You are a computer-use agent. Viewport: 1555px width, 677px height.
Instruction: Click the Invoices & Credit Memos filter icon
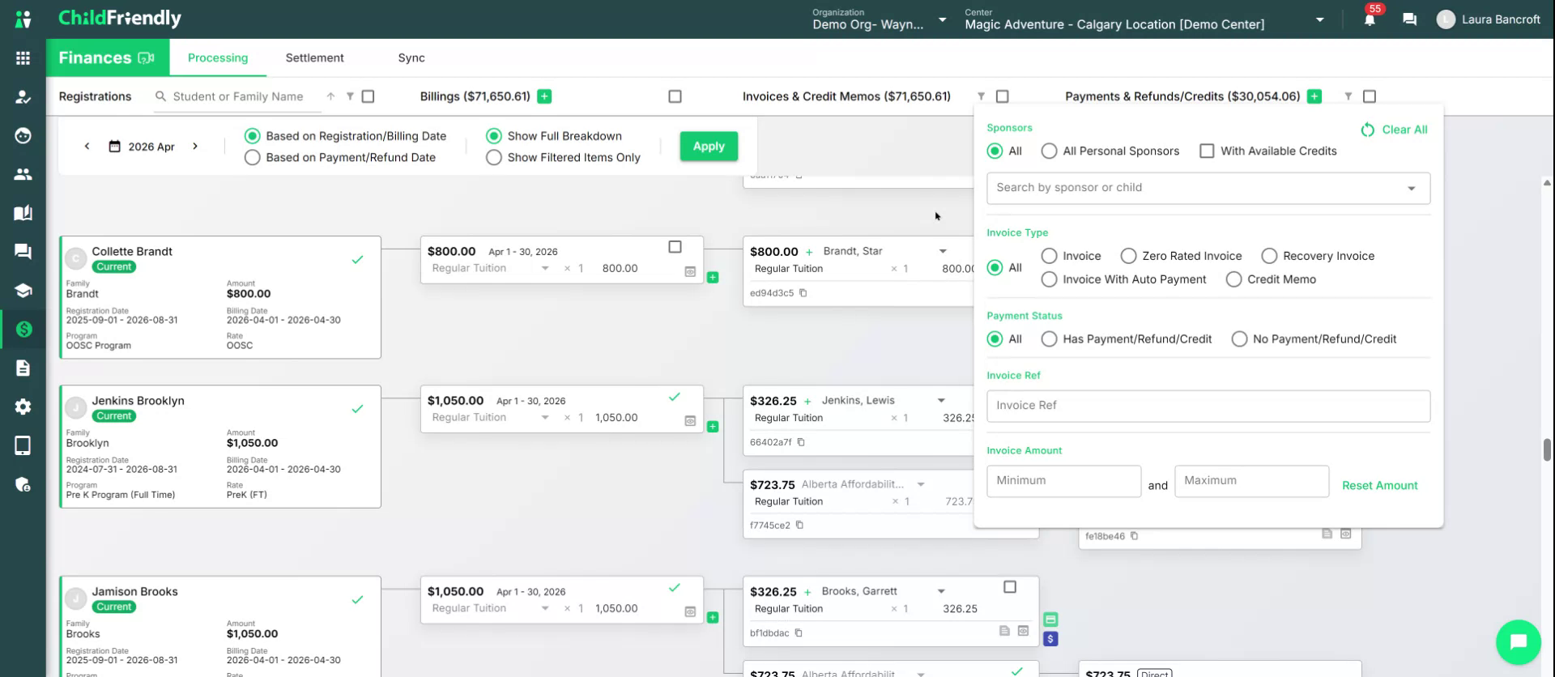(981, 96)
